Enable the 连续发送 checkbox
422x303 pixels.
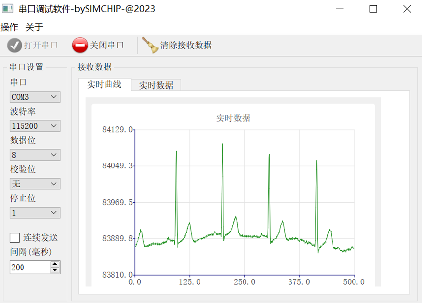point(15,238)
